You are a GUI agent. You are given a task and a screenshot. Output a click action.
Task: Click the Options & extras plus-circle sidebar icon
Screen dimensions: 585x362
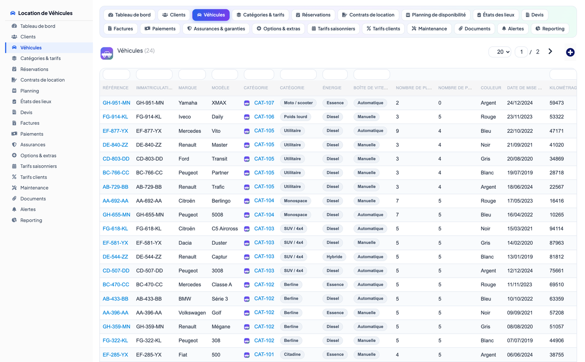pyautogui.click(x=14, y=155)
